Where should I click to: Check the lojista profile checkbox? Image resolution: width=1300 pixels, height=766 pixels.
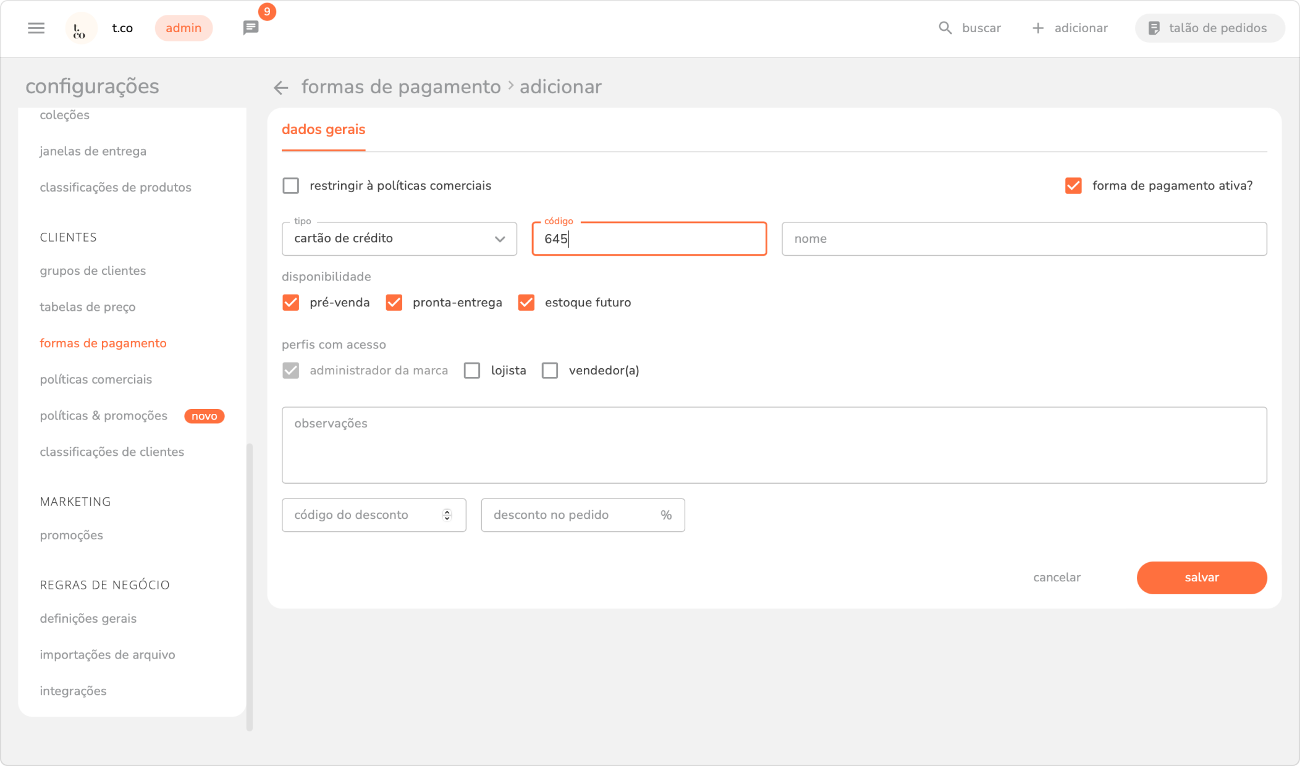coord(472,371)
